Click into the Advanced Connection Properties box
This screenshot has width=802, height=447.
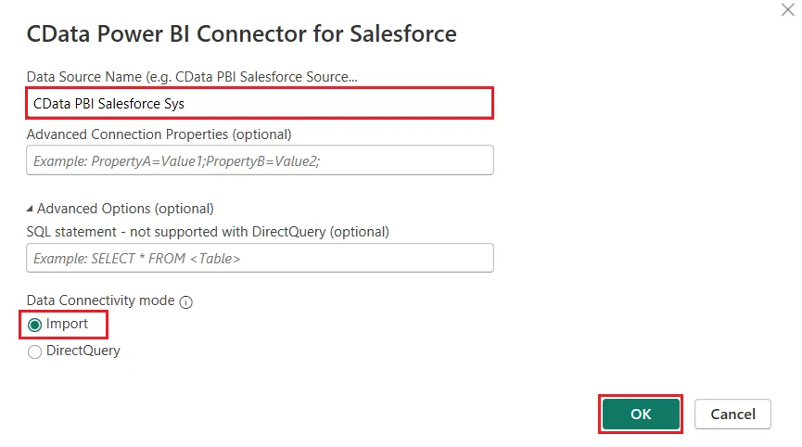260,160
